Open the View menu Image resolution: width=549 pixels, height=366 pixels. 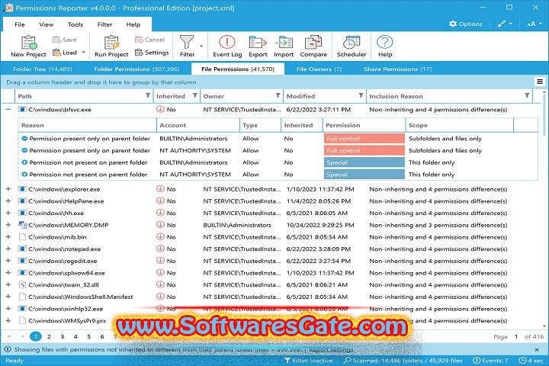coord(47,24)
